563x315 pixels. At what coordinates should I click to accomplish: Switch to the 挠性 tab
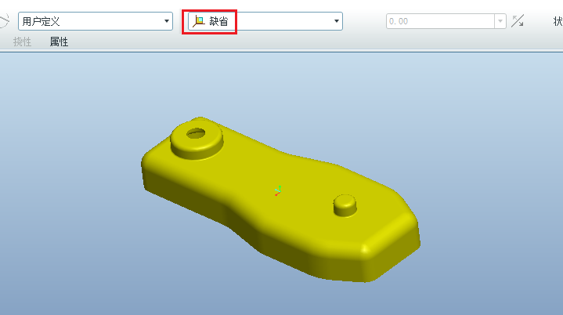(22, 42)
